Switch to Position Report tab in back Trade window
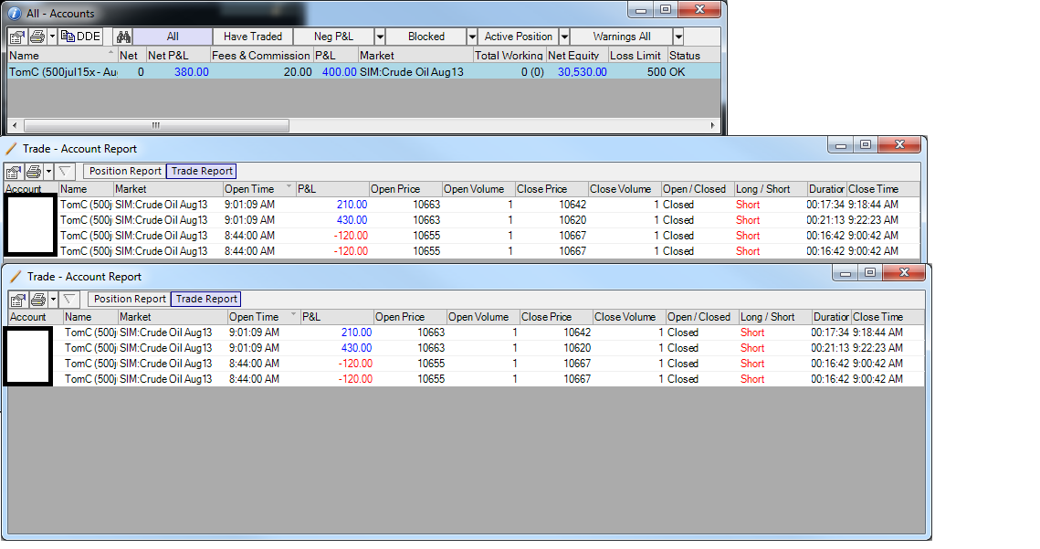Screen dimensions: 1040x549 tap(125, 171)
